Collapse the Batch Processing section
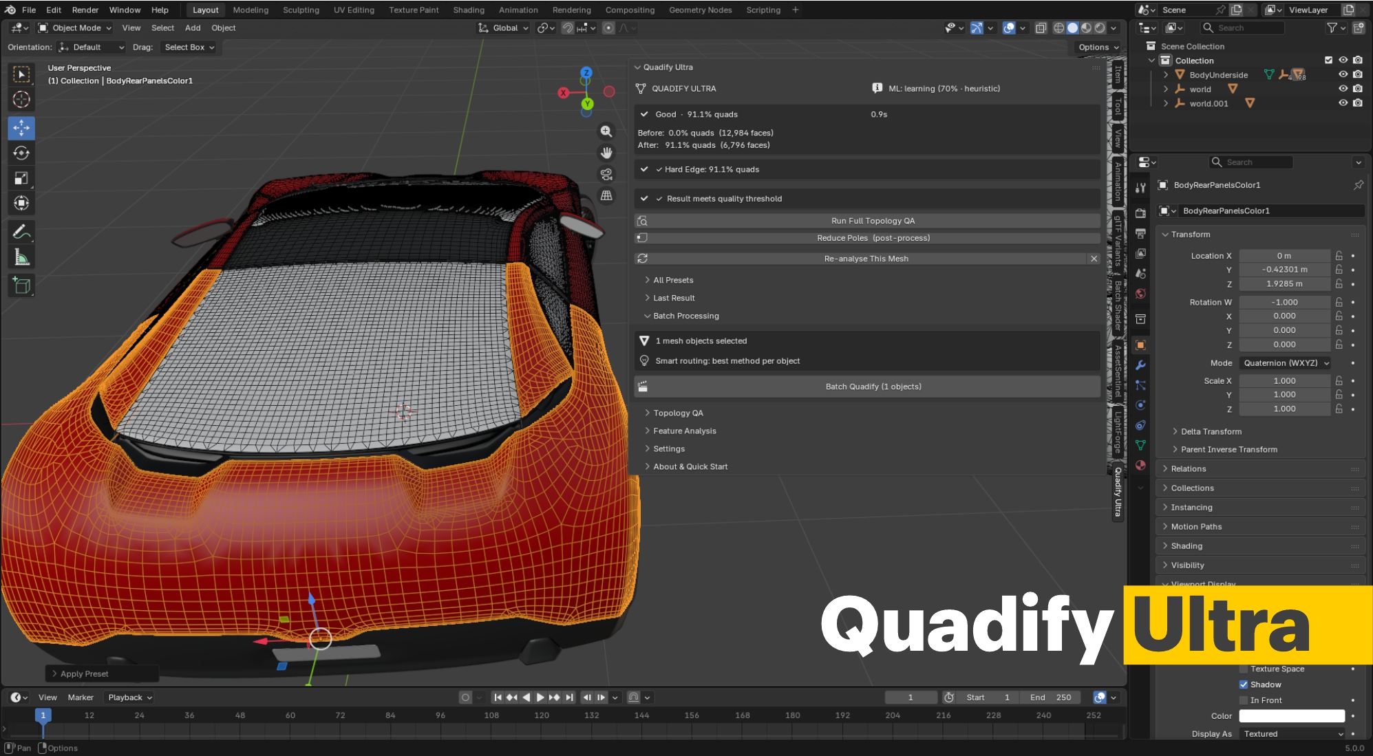Image resolution: width=1373 pixels, height=756 pixels. 685,316
